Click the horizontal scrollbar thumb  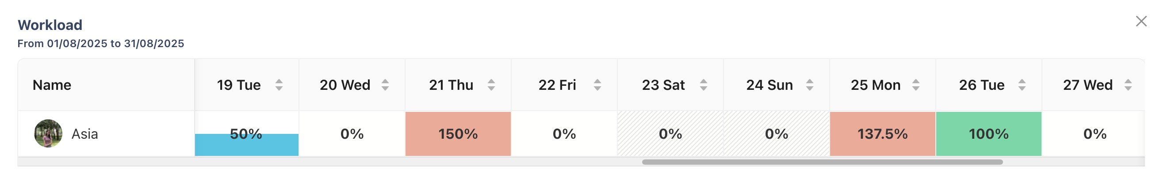tap(823, 162)
